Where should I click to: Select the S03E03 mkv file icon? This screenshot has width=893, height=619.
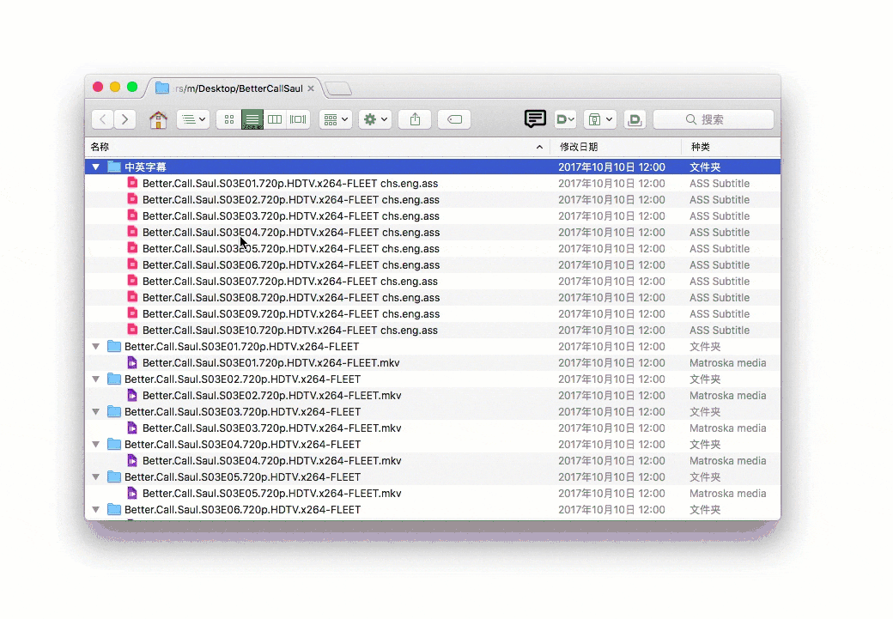pos(132,428)
